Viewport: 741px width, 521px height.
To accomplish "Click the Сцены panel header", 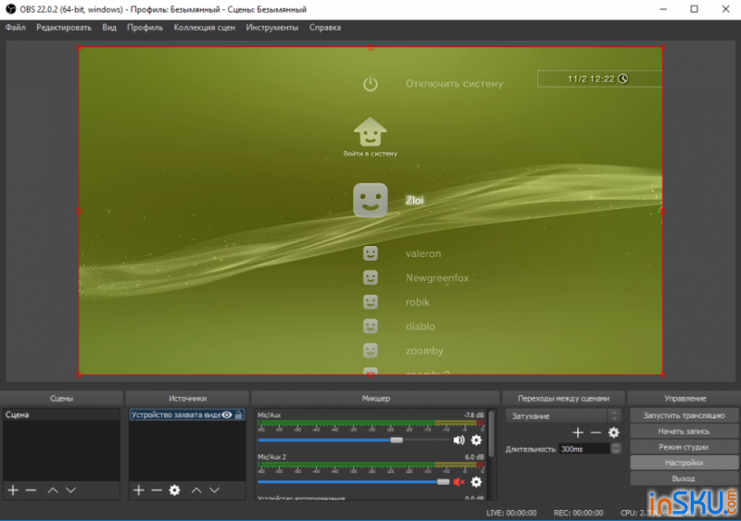I will [x=61, y=399].
